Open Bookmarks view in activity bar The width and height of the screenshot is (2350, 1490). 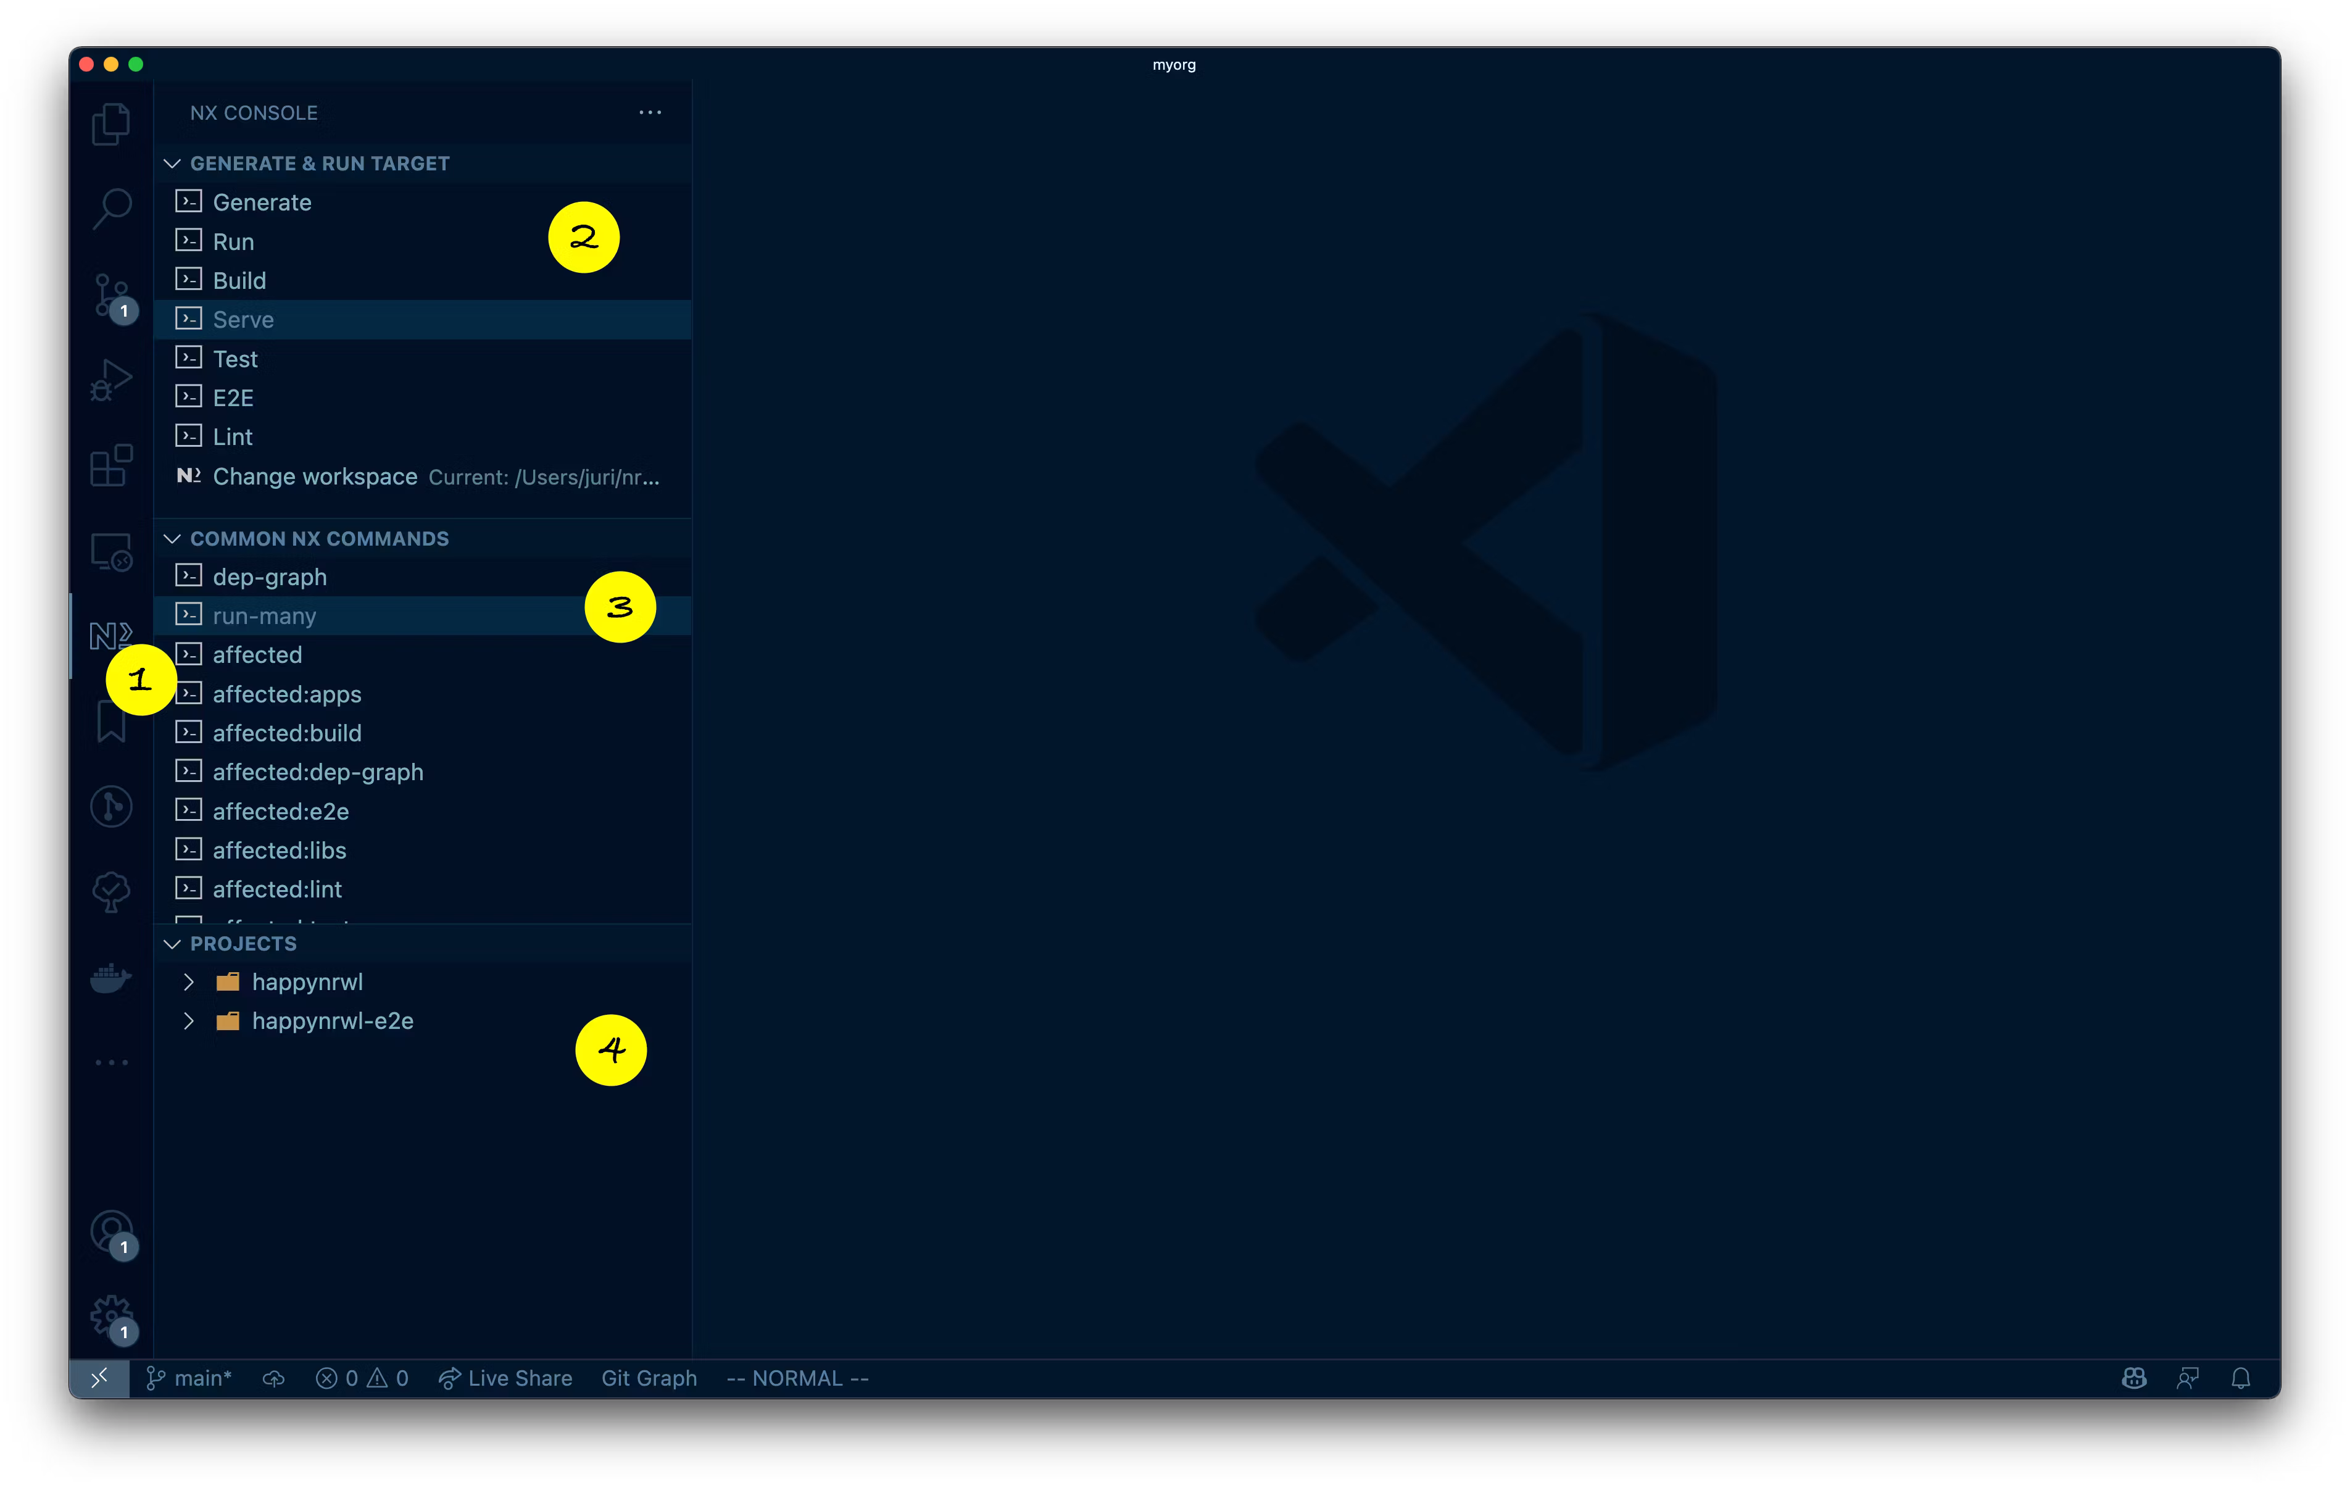coord(111,722)
